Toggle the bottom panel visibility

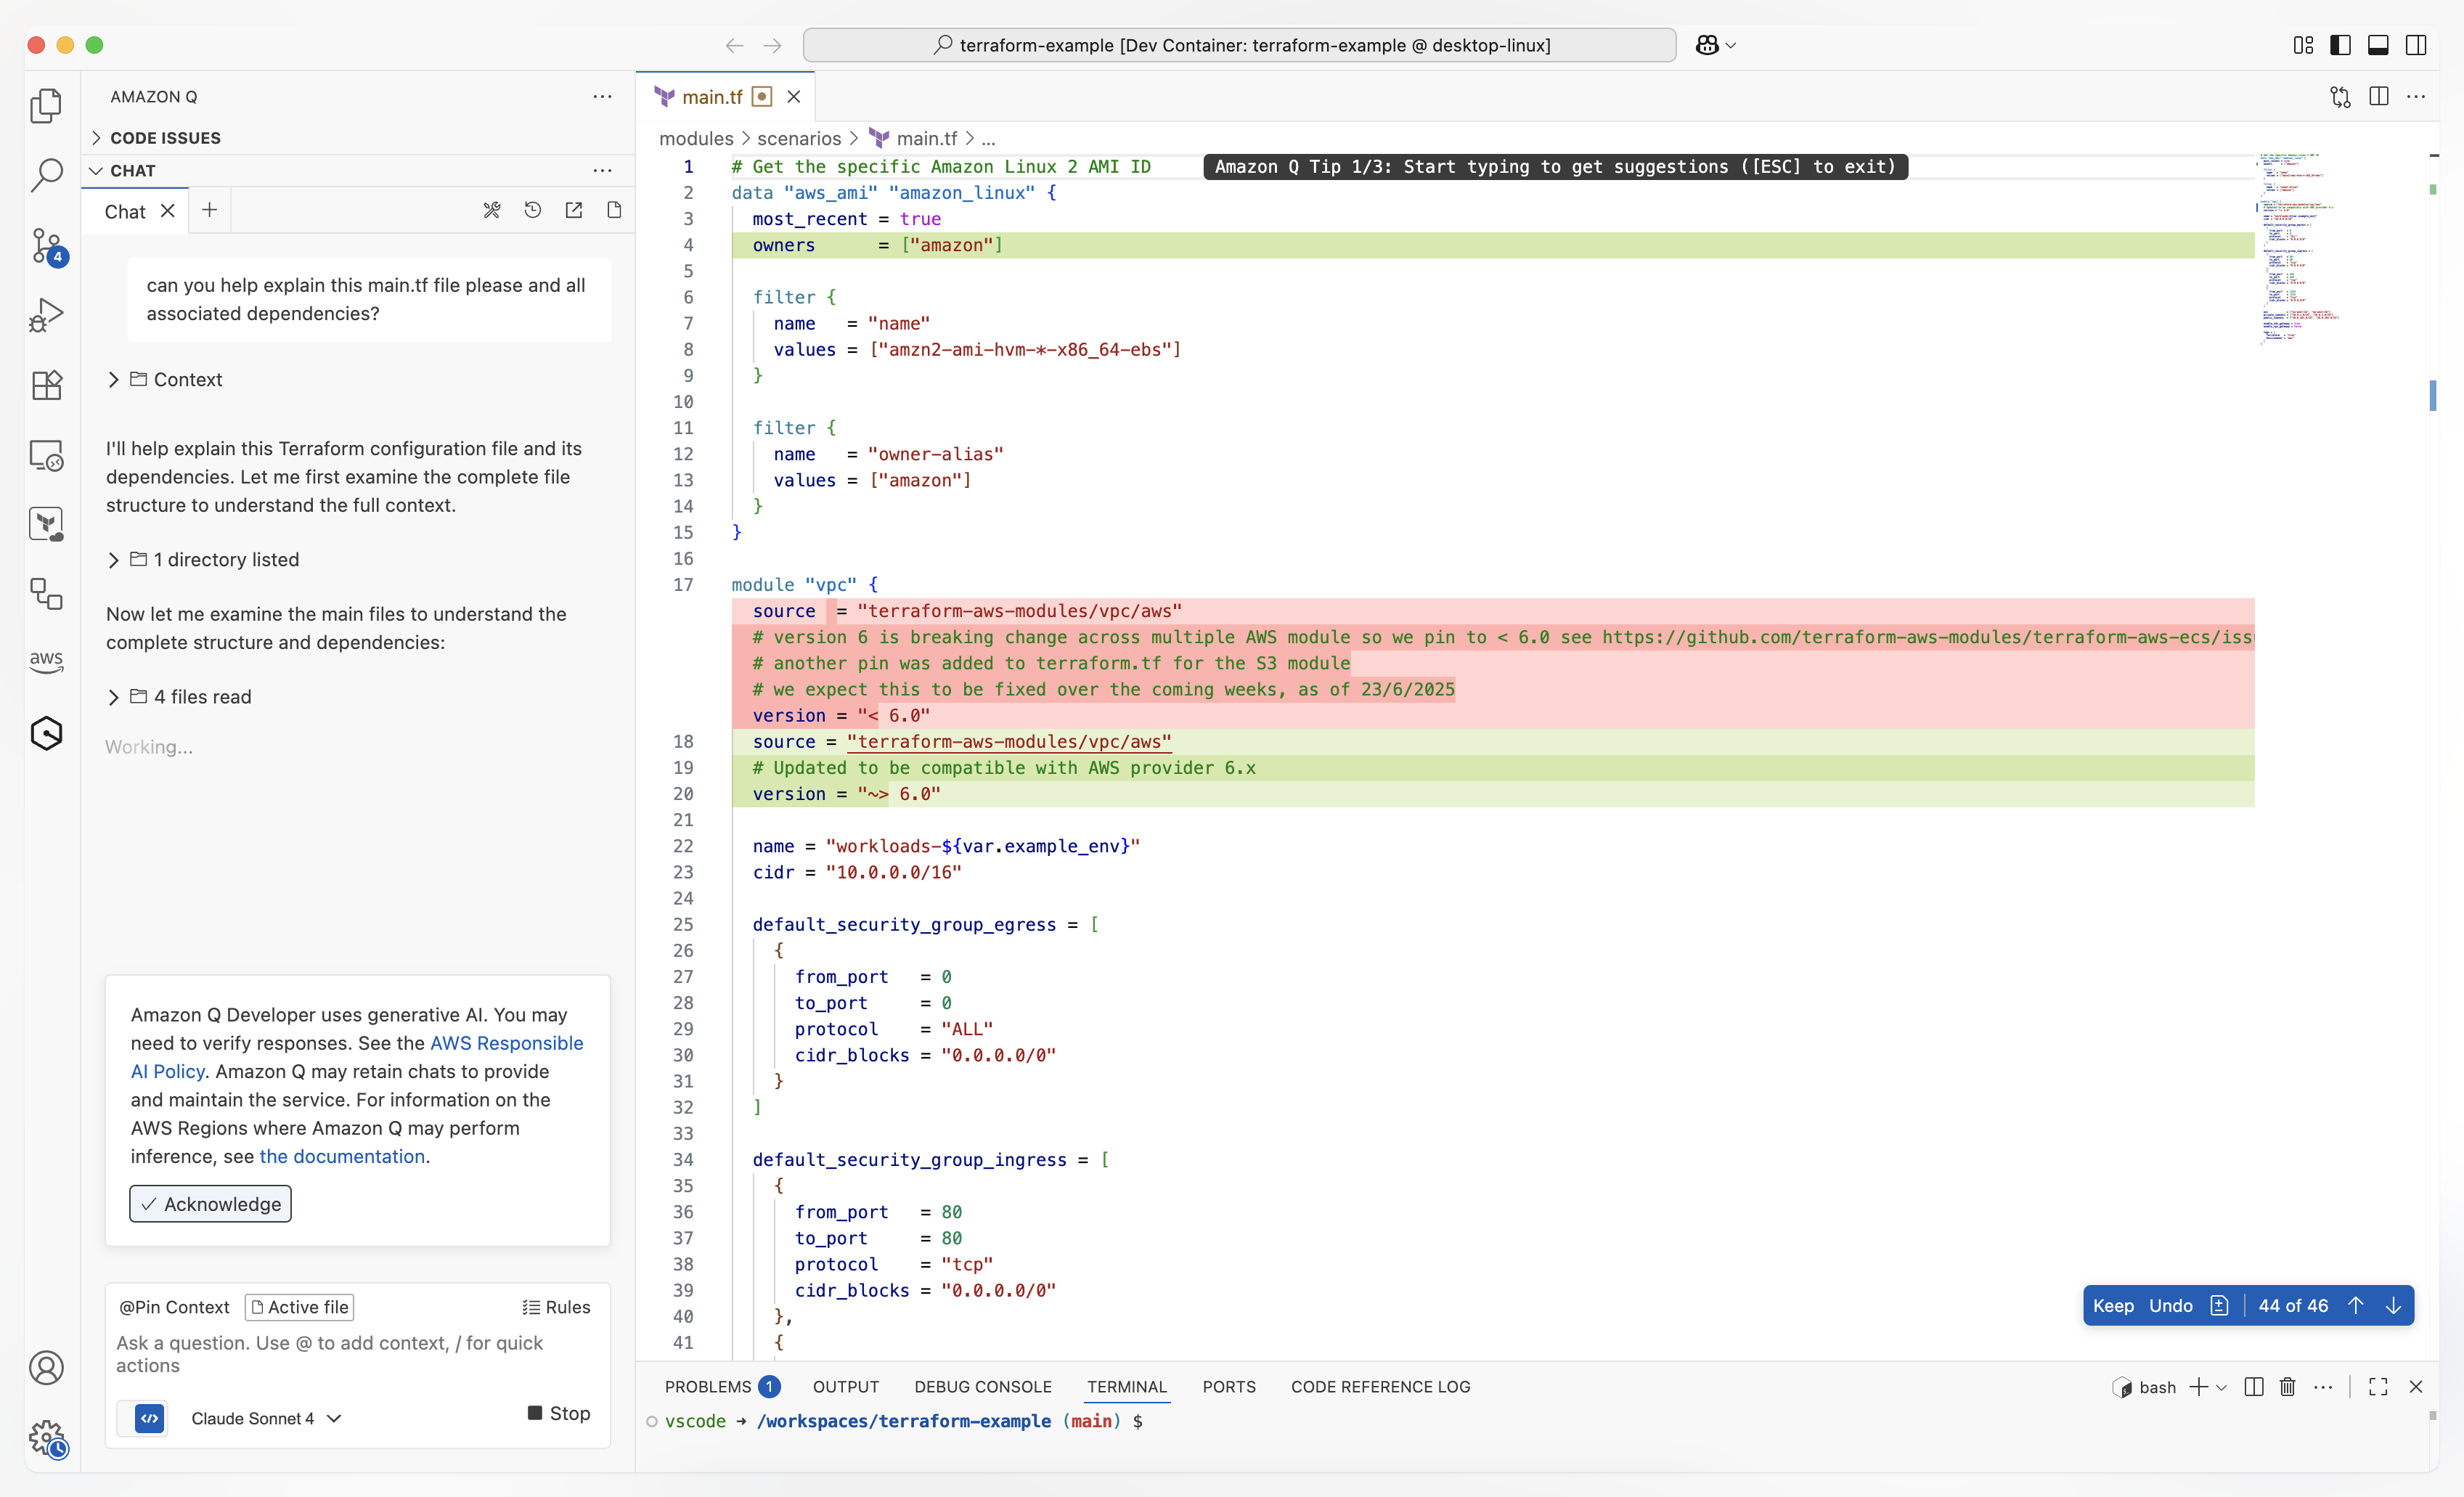[x=2378, y=45]
